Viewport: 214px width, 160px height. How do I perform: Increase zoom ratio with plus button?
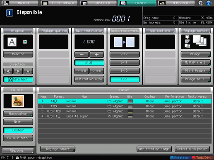pos(96,54)
